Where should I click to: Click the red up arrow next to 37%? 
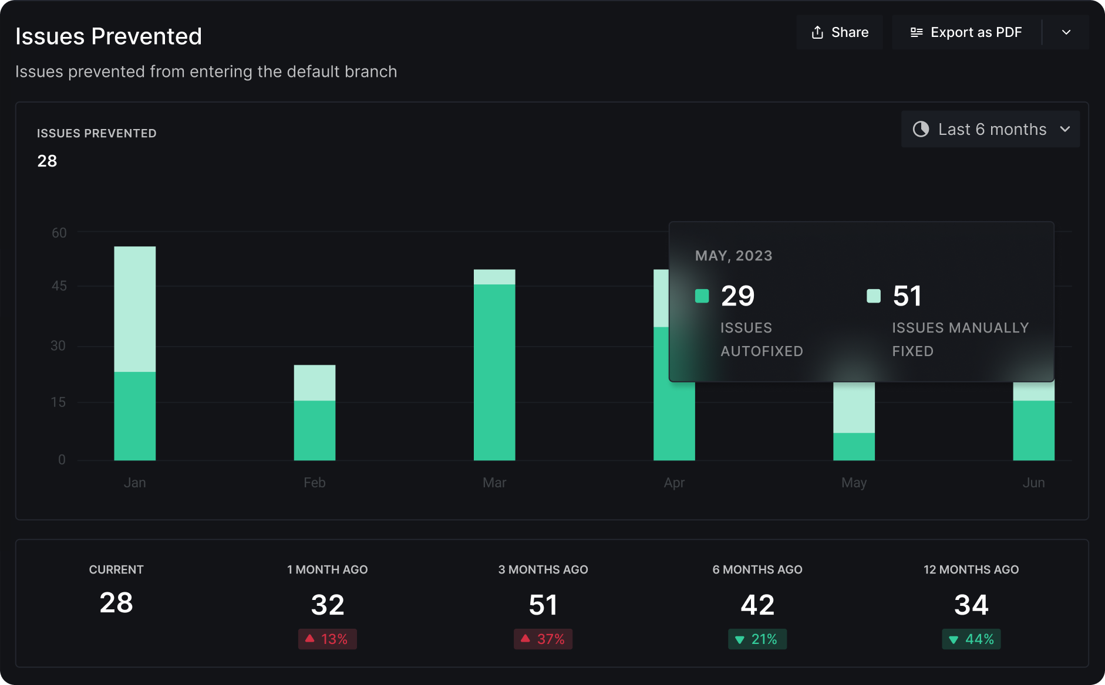(x=525, y=638)
